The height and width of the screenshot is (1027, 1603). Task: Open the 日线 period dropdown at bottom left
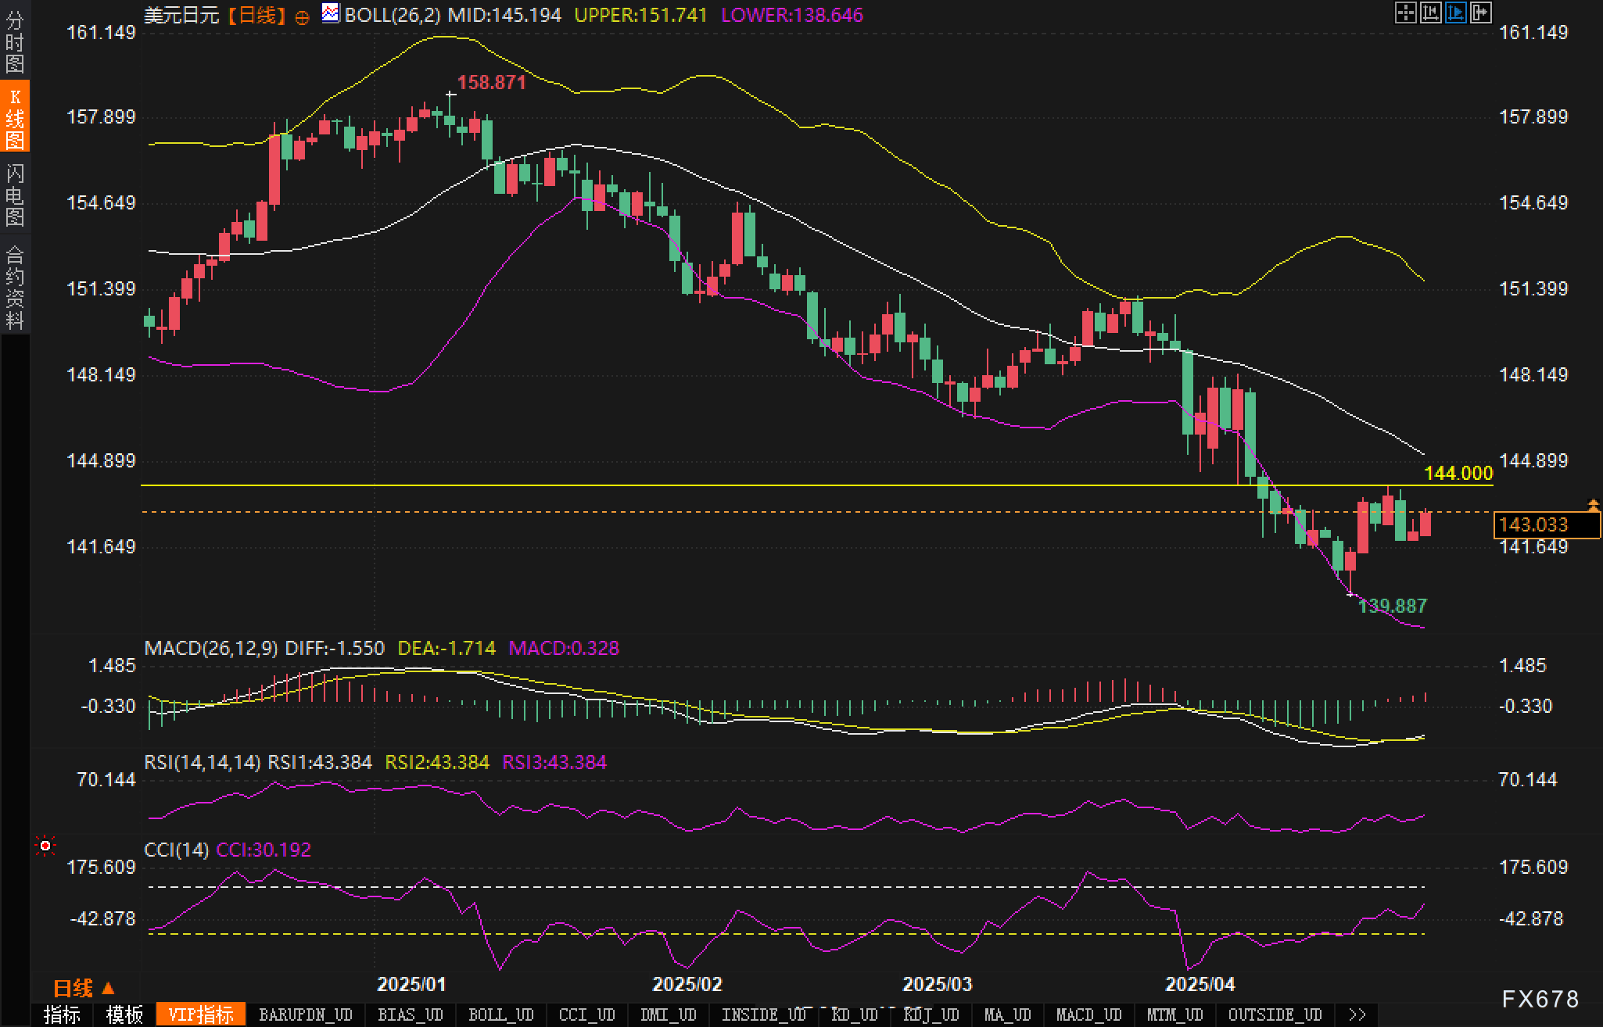pos(84,989)
